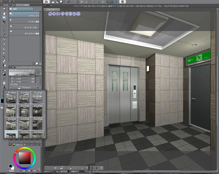Select the Move layer tool
This screenshot has height=174, width=219.
click(4, 22)
